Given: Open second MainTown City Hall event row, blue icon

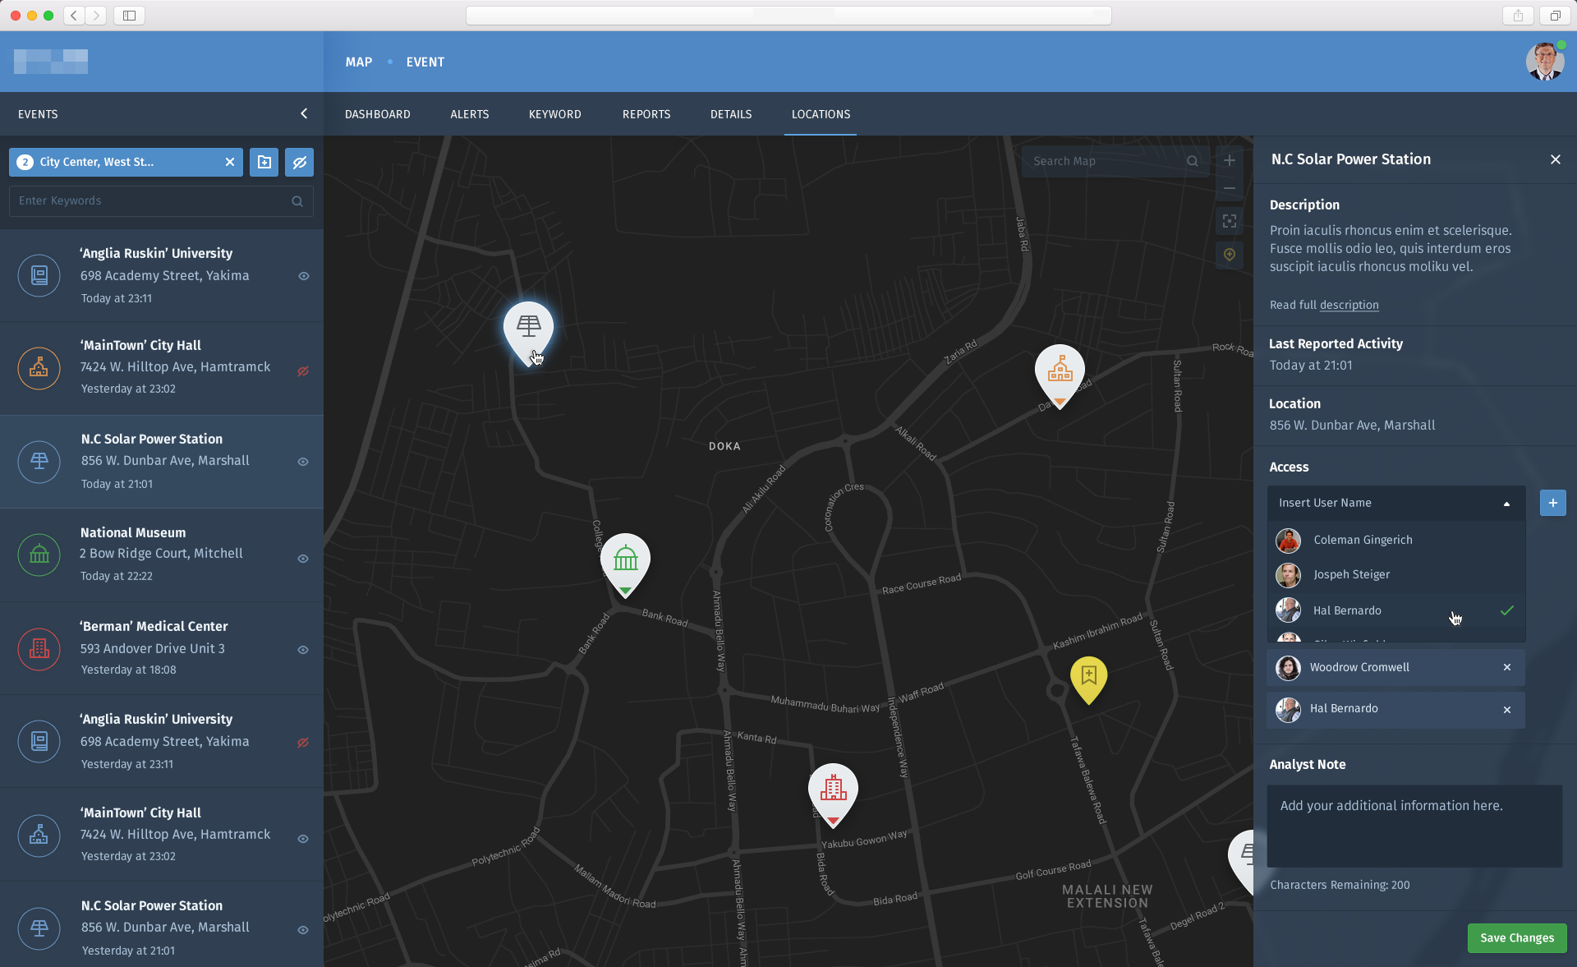Looking at the screenshot, I should [x=162, y=835].
